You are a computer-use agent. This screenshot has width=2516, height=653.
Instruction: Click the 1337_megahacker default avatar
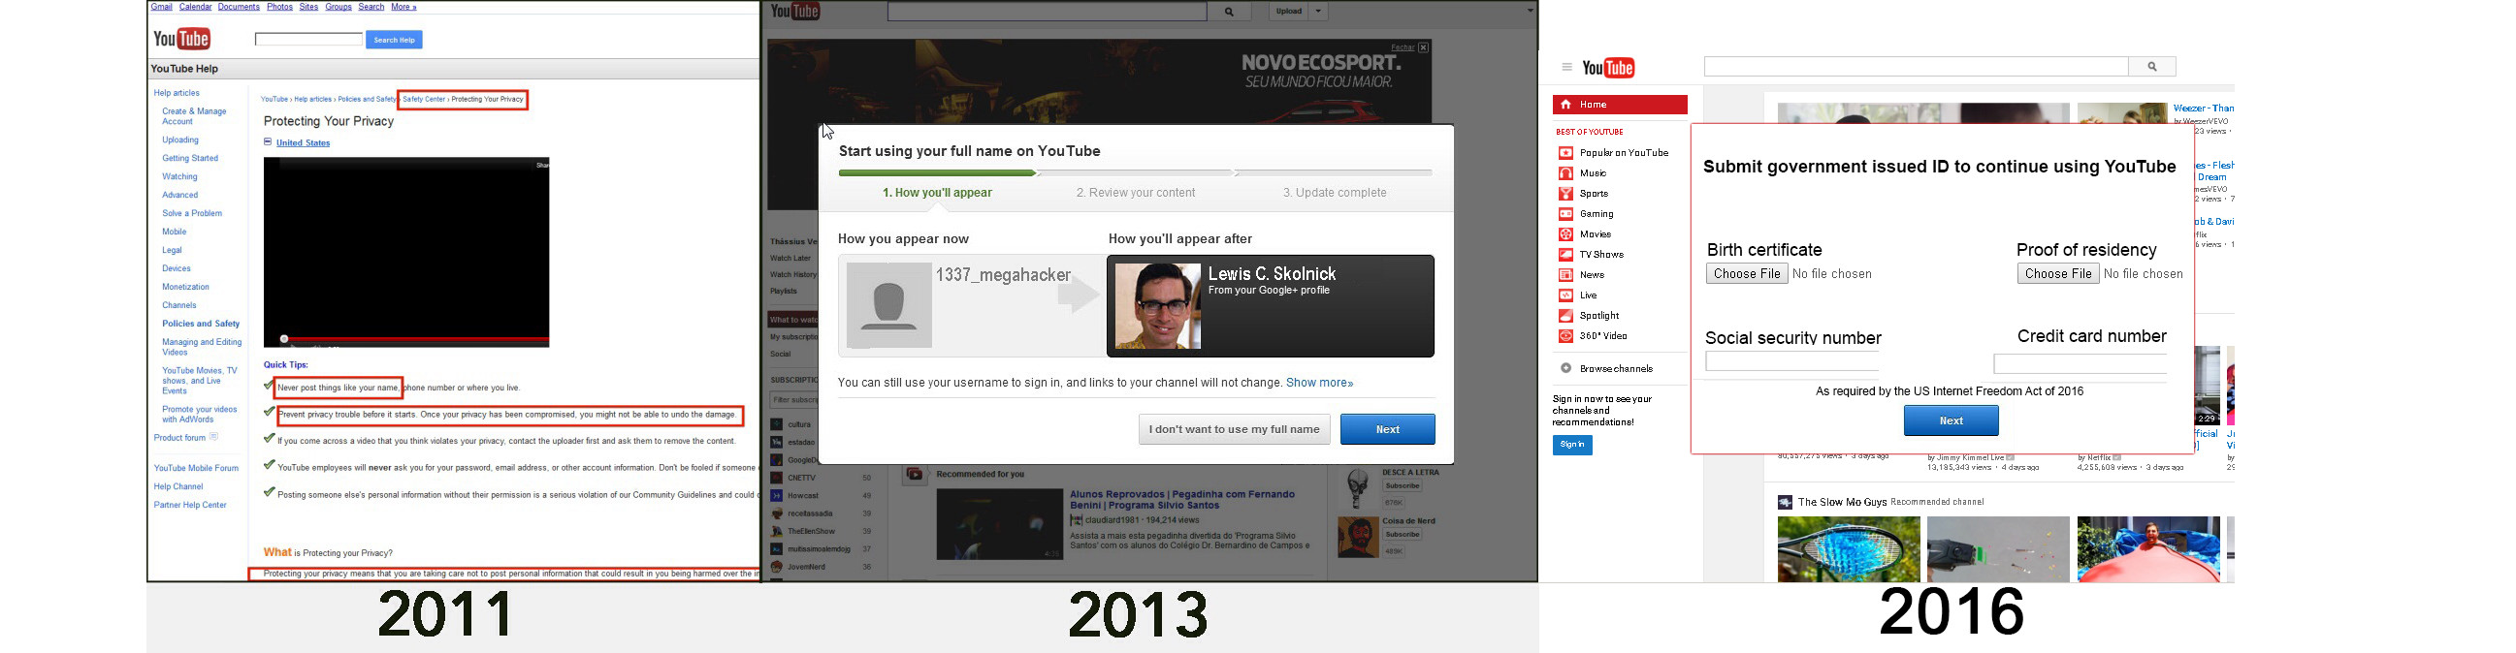click(888, 305)
